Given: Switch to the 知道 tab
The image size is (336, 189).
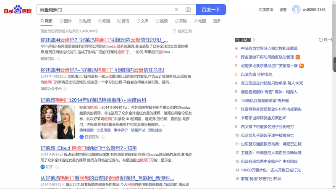Looking at the screenshot, I should coord(104,21).
